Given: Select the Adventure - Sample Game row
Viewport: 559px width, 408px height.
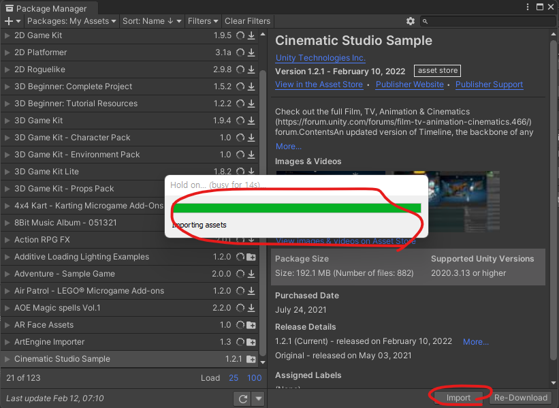Looking at the screenshot, I should point(130,274).
